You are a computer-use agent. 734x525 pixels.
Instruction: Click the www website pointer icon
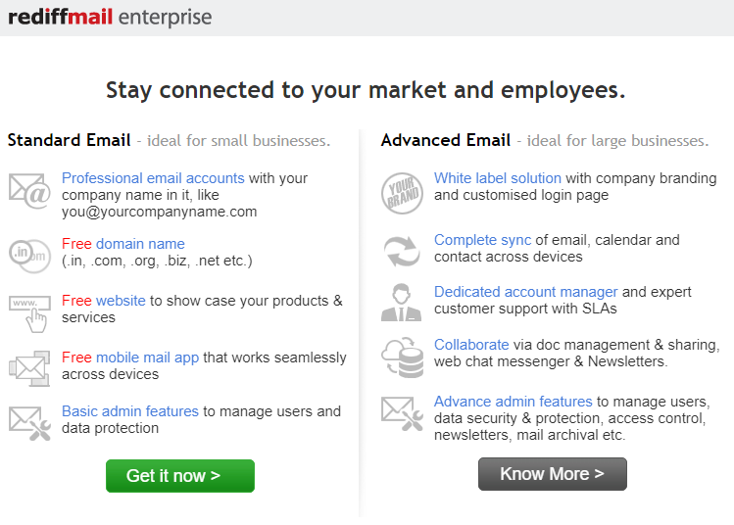coord(29,310)
